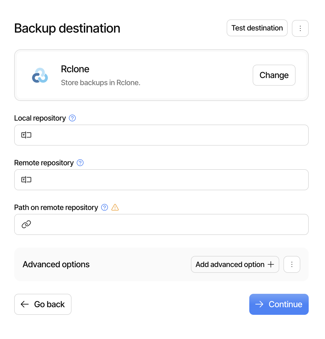
Task: Click the orange warning triangle icon
Action: 115,208
